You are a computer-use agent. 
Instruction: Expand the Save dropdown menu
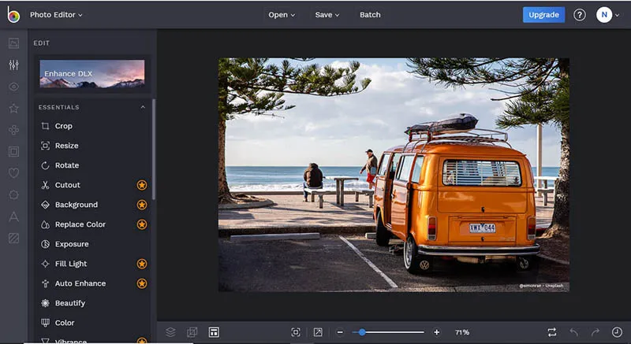[327, 15]
